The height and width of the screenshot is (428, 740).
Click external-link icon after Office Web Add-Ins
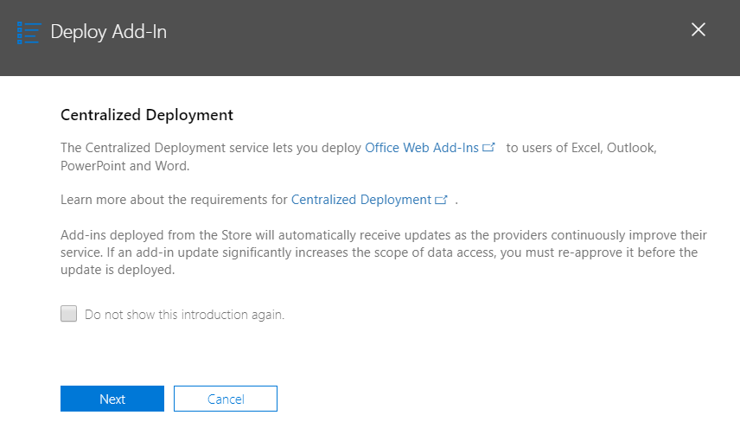point(488,147)
